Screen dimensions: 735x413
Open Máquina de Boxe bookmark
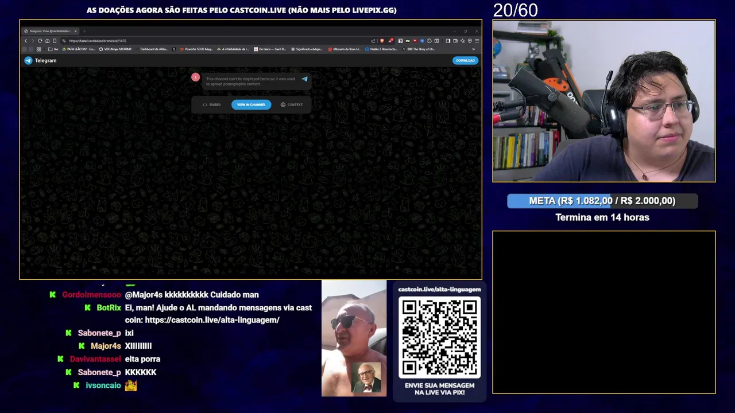pyautogui.click(x=345, y=49)
